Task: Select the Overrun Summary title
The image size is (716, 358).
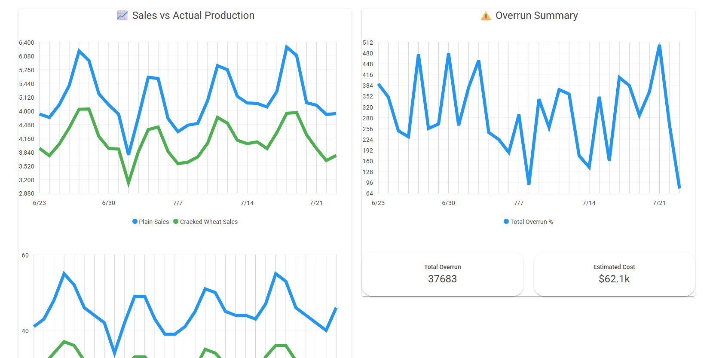Action: 537,15
